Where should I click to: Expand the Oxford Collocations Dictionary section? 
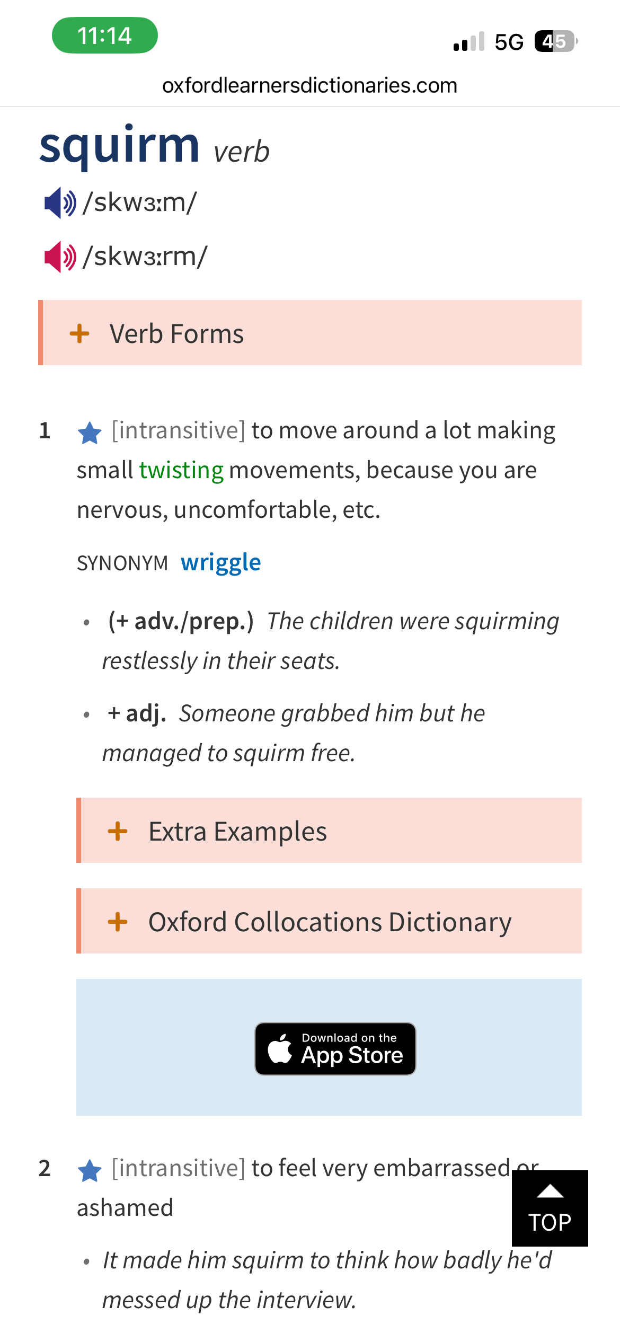pos(329,921)
